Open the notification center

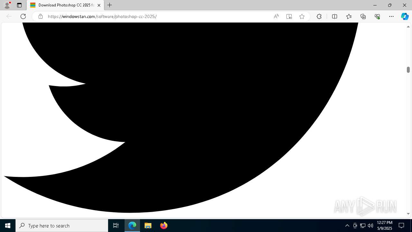click(x=401, y=226)
